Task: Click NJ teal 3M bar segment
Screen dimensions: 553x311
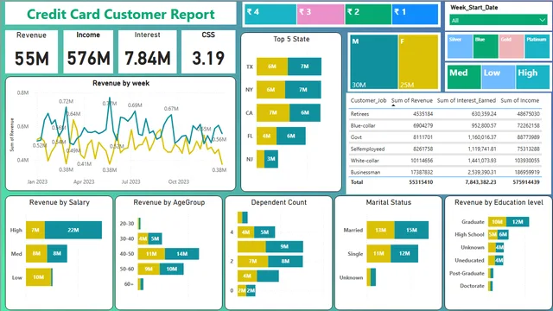Action: point(270,159)
